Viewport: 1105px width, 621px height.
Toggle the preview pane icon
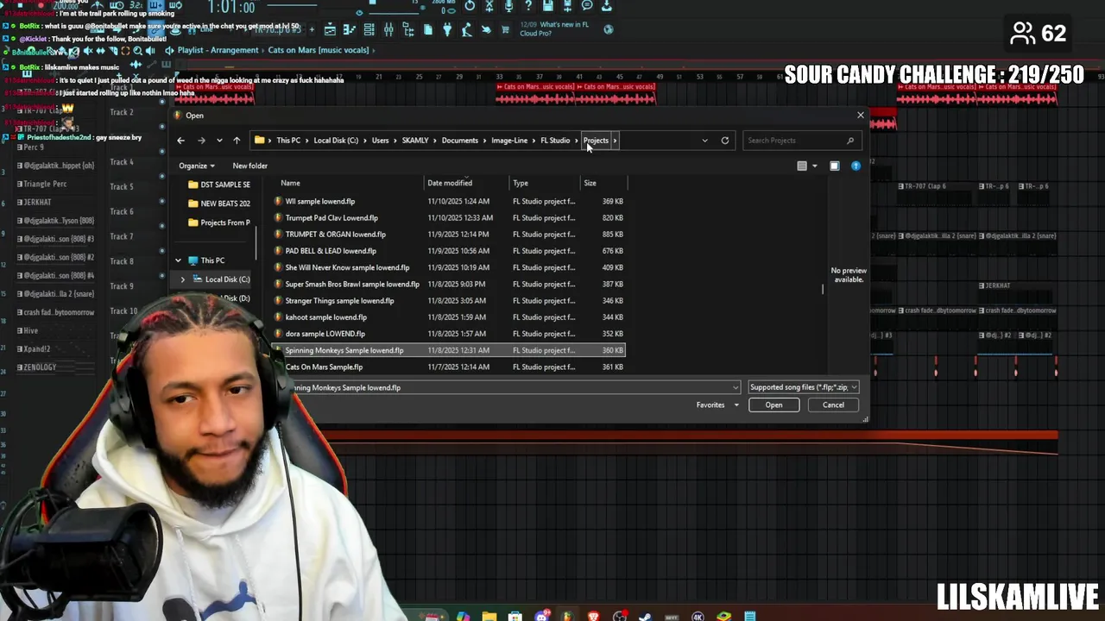point(835,166)
